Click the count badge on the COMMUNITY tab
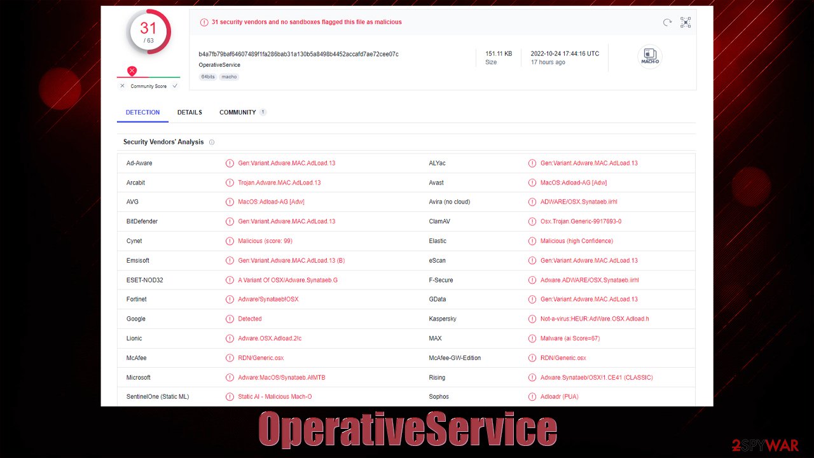Image resolution: width=814 pixels, height=458 pixels. (x=263, y=111)
